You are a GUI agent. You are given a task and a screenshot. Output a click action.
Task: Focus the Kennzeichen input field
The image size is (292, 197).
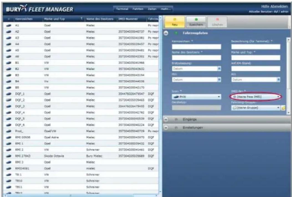(x=196, y=47)
